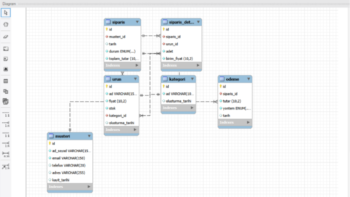Choose the dashed 1:n non-identifying relationship tool
Image resolution: width=350 pixels, height=197 pixels.
coord(6,124)
